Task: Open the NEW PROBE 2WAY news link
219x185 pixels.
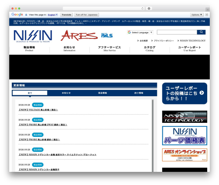Action: (43, 125)
